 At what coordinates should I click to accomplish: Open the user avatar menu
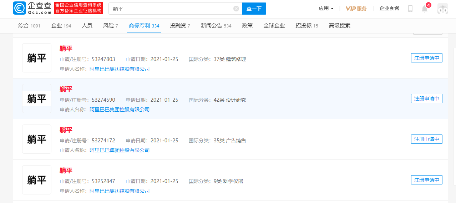[x=443, y=9]
